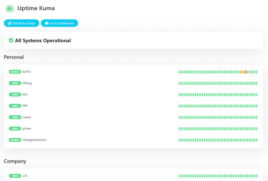Select the .CN monitor name

(25, 176)
